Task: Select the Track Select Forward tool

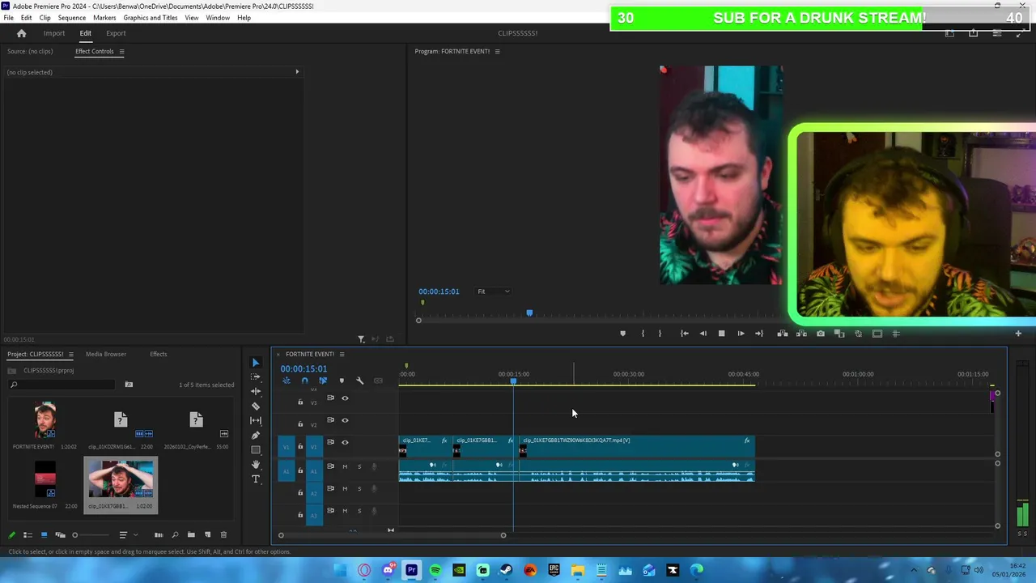Action: point(256,377)
